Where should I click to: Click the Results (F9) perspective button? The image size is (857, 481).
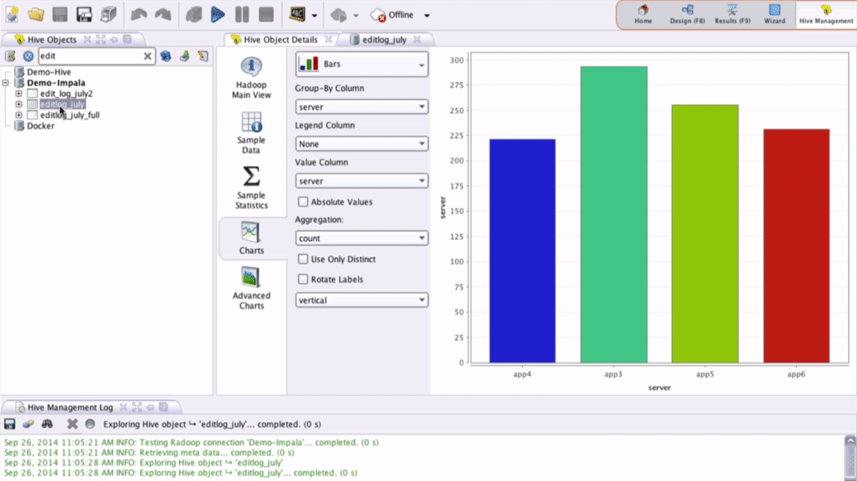(x=733, y=15)
